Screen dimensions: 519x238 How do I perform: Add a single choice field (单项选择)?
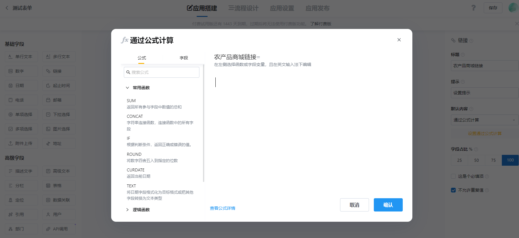[x=21, y=114]
